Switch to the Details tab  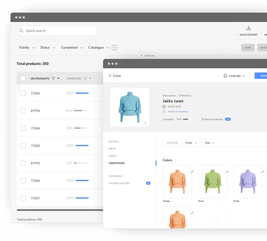click(x=114, y=141)
